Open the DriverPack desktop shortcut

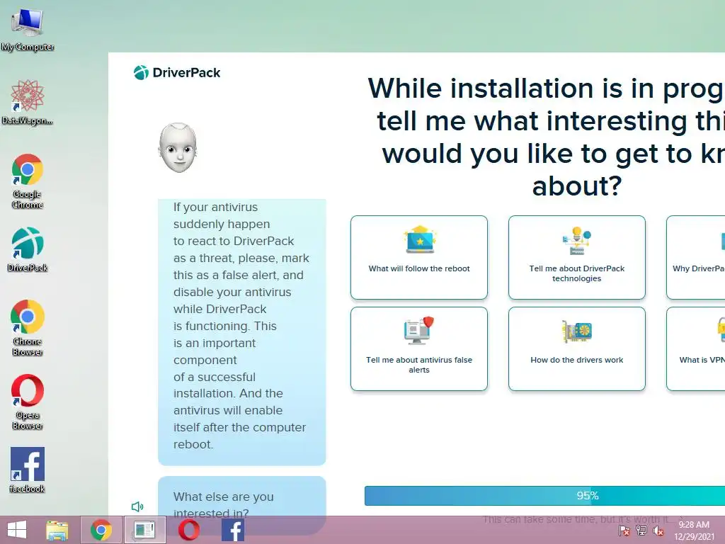[x=28, y=249]
